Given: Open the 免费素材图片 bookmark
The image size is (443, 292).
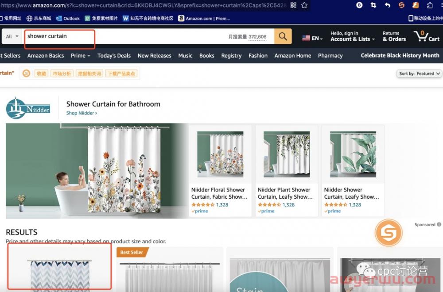Looking at the screenshot, I should [101, 18].
